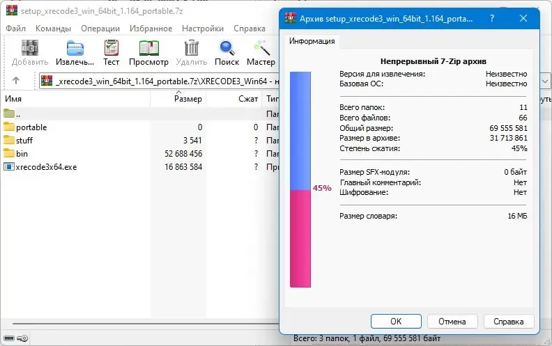Click the portable folder icon
Screen dimensions: 552x346
click(9, 127)
